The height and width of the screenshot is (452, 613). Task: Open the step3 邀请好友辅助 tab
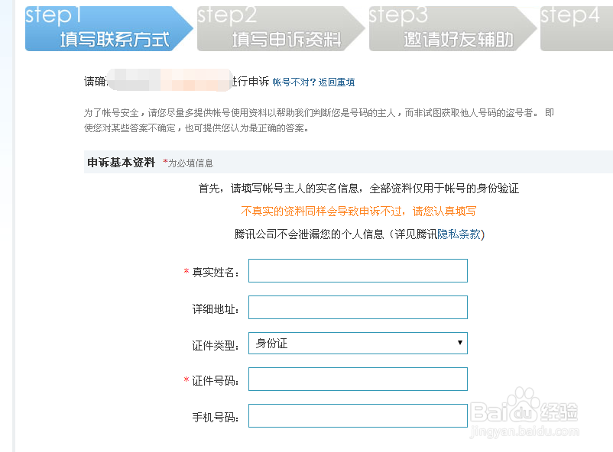452,28
